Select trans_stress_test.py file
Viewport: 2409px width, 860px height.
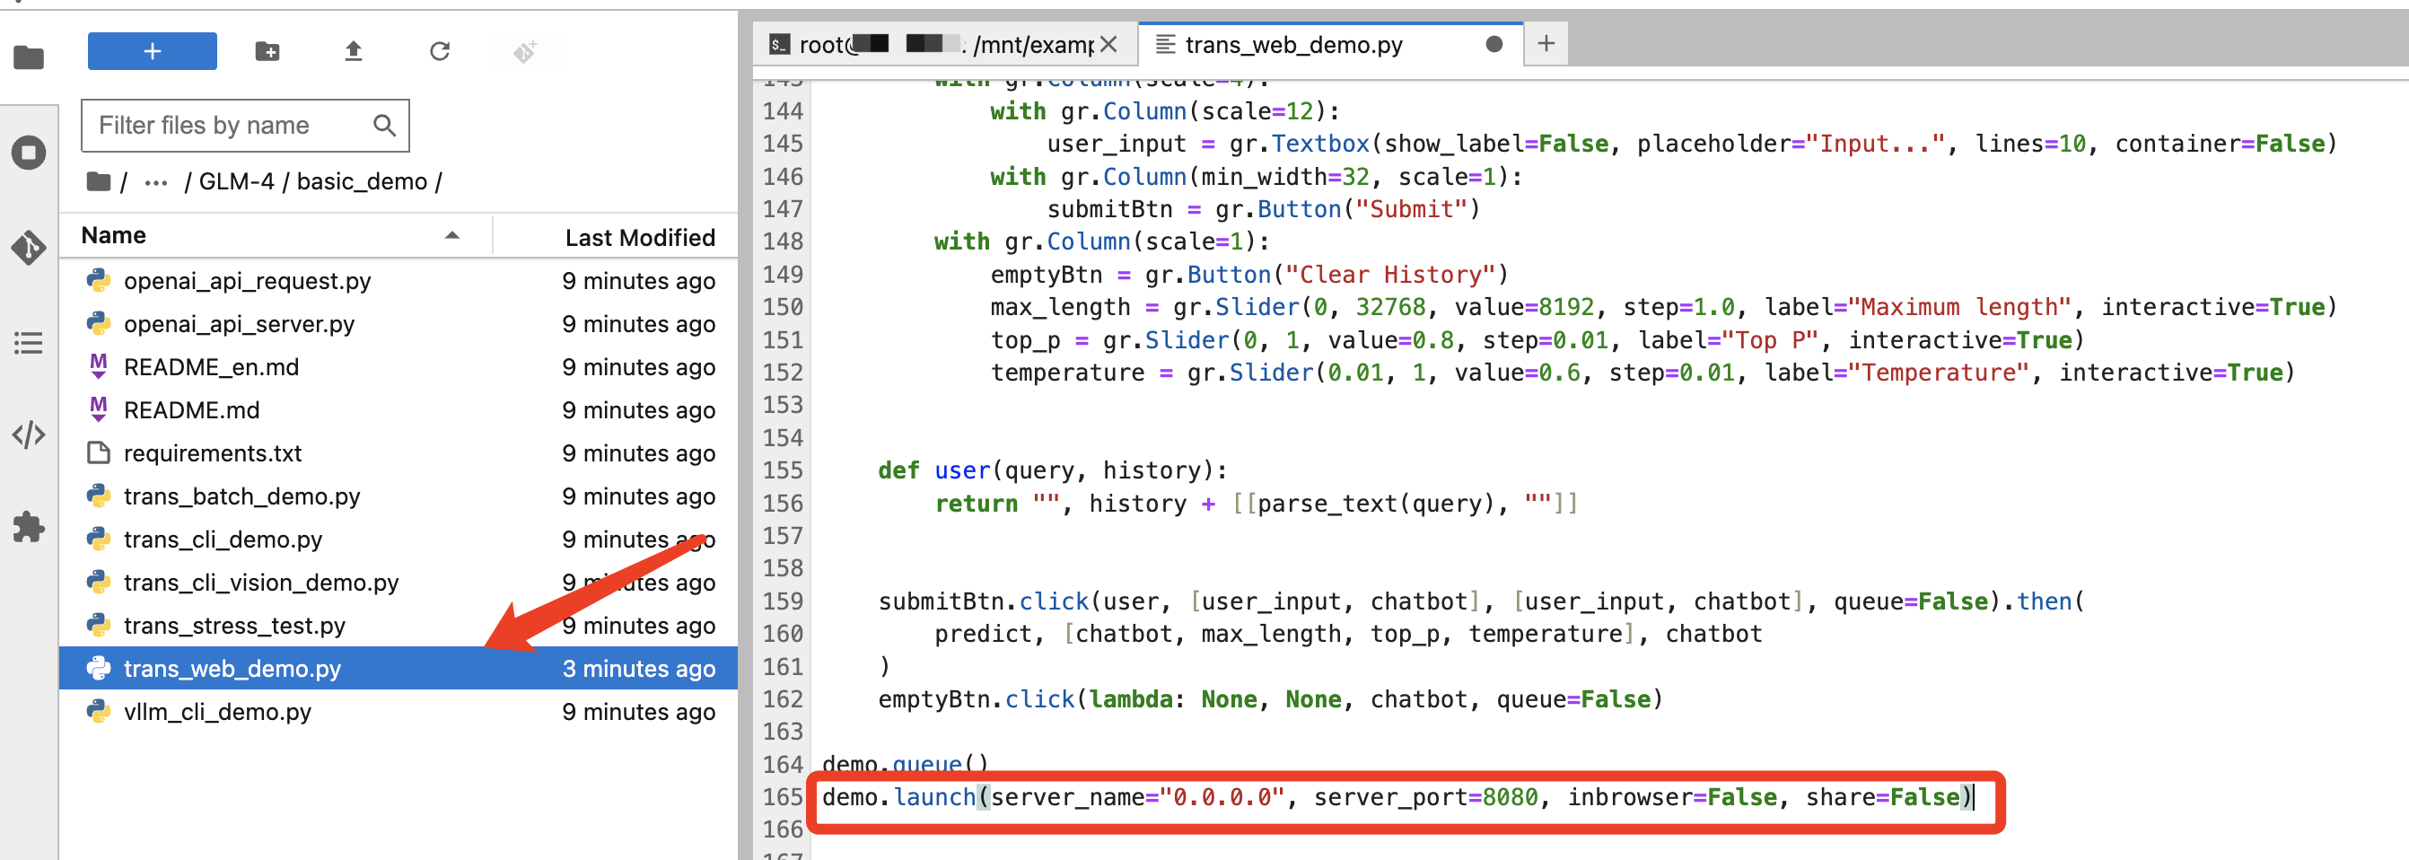pos(399,625)
